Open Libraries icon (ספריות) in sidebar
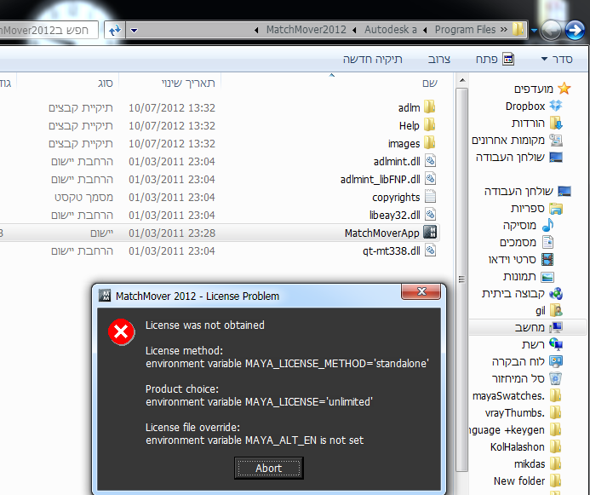The height and width of the screenshot is (495, 590). click(556, 208)
